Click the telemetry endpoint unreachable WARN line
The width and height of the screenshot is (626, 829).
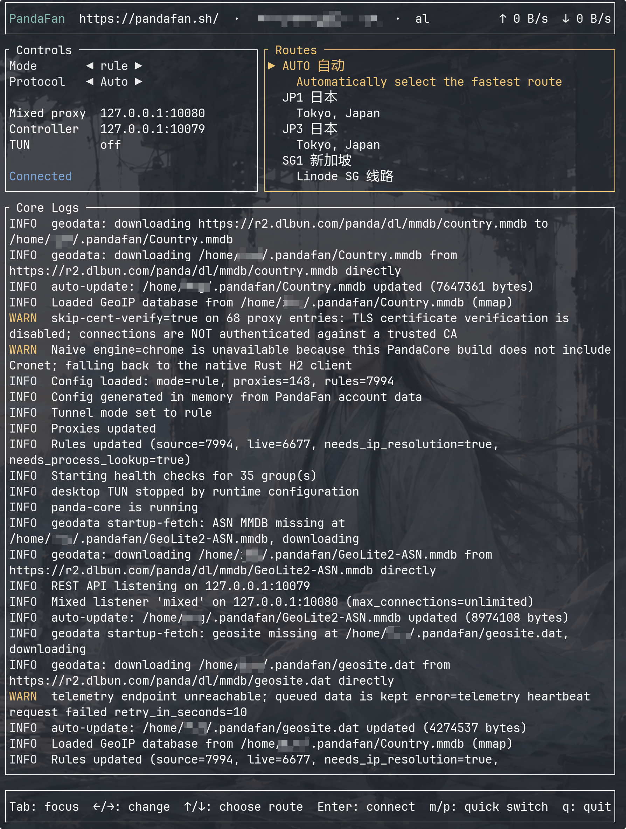(300, 704)
